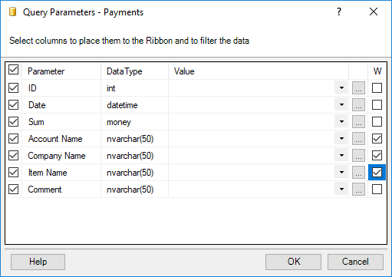Expand the ID value dropdown
392x277 pixels.
(341, 88)
